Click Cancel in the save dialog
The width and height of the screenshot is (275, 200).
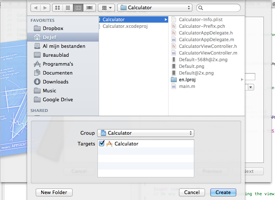click(192, 192)
